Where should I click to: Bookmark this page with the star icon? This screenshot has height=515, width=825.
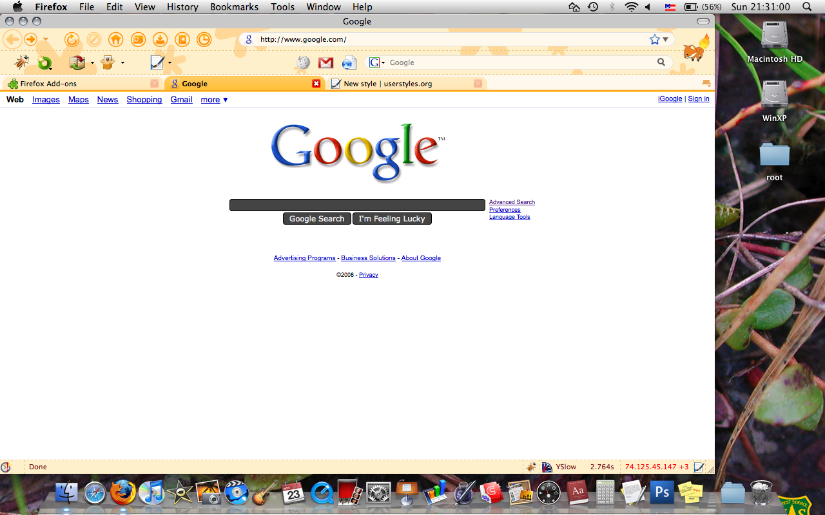click(655, 39)
